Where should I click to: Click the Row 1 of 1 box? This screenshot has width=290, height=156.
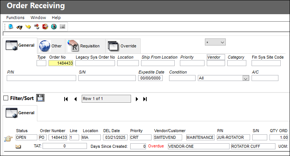click(x=106, y=99)
